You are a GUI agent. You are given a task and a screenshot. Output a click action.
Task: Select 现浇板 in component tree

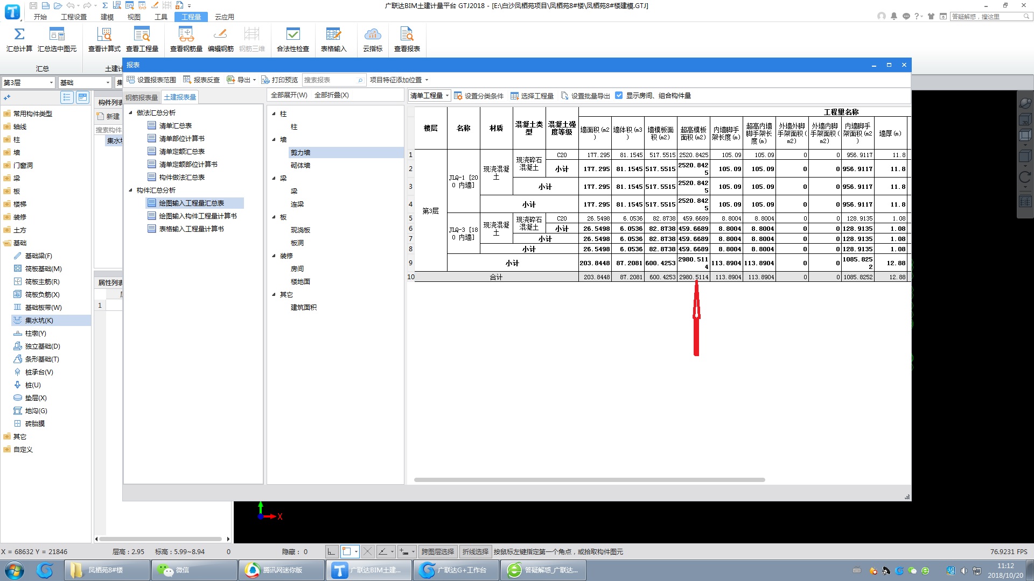[x=301, y=230]
